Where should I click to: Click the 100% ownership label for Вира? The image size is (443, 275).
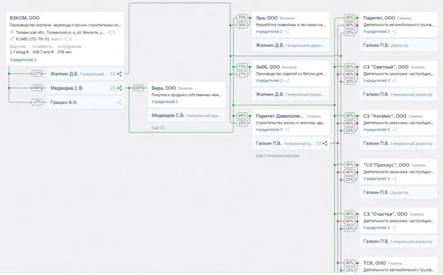(x=138, y=88)
